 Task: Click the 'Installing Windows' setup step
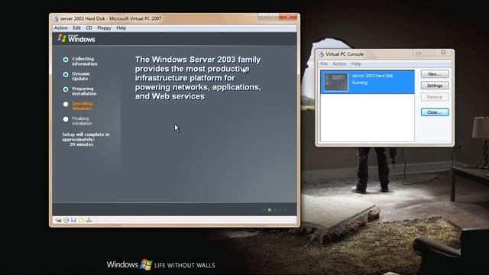83,106
